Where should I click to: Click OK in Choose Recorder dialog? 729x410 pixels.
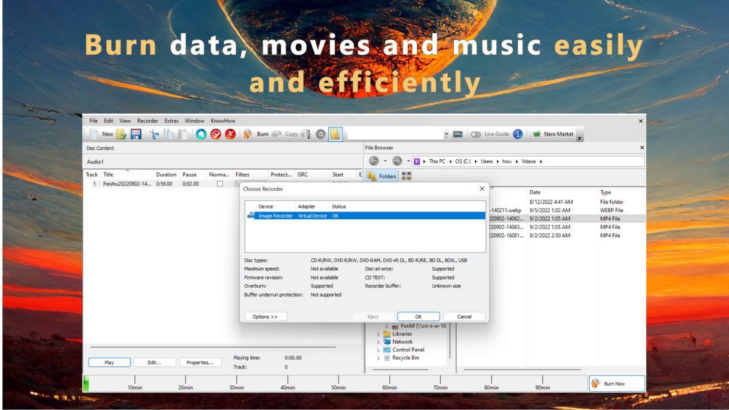coord(418,316)
